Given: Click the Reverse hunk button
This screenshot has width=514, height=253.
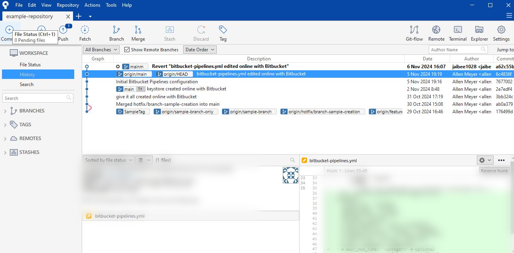Looking at the screenshot, I should [x=494, y=171].
